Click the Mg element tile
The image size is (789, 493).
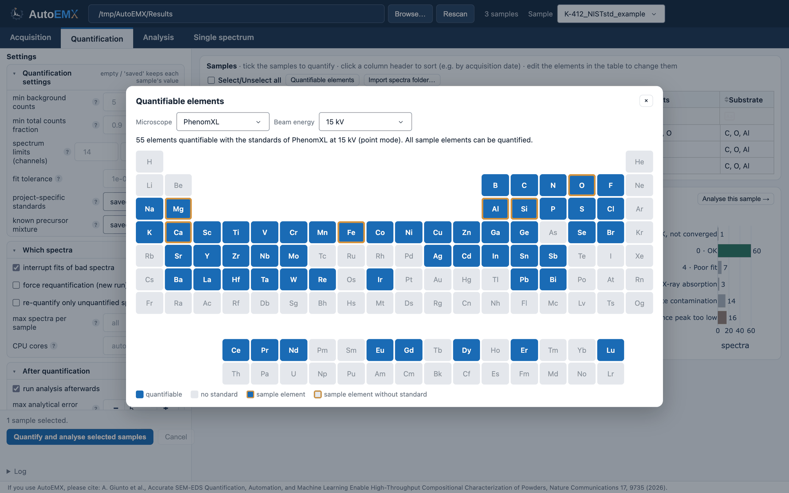pos(178,209)
